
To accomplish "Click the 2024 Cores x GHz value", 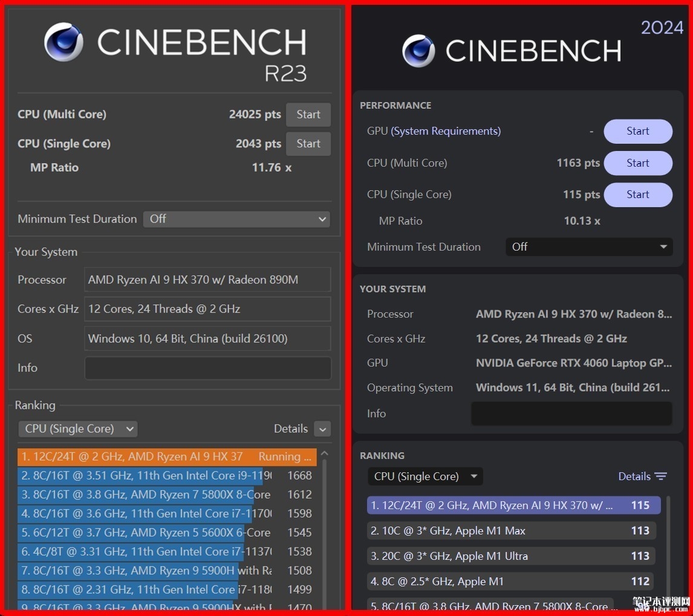I will tap(551, 338).
